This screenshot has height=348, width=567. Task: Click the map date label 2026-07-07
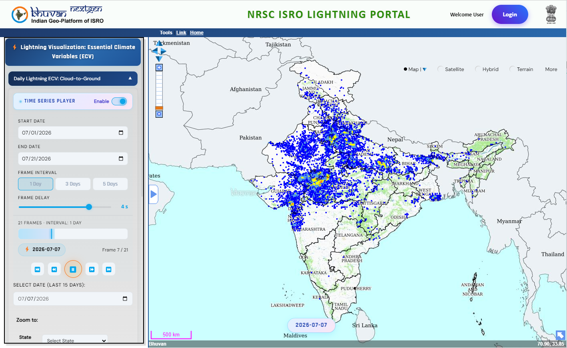[311, 325]
